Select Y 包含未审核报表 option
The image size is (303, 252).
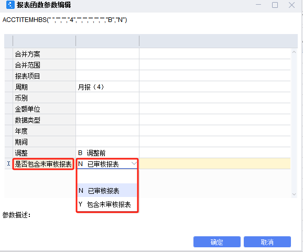click(x=107, y=204)
